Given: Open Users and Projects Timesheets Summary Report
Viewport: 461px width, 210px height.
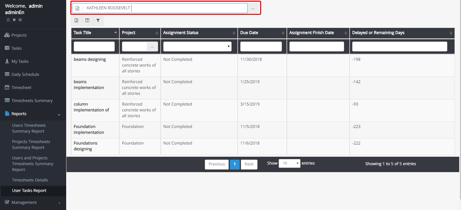Looking at the screenshot, I should tap(33, 164).
